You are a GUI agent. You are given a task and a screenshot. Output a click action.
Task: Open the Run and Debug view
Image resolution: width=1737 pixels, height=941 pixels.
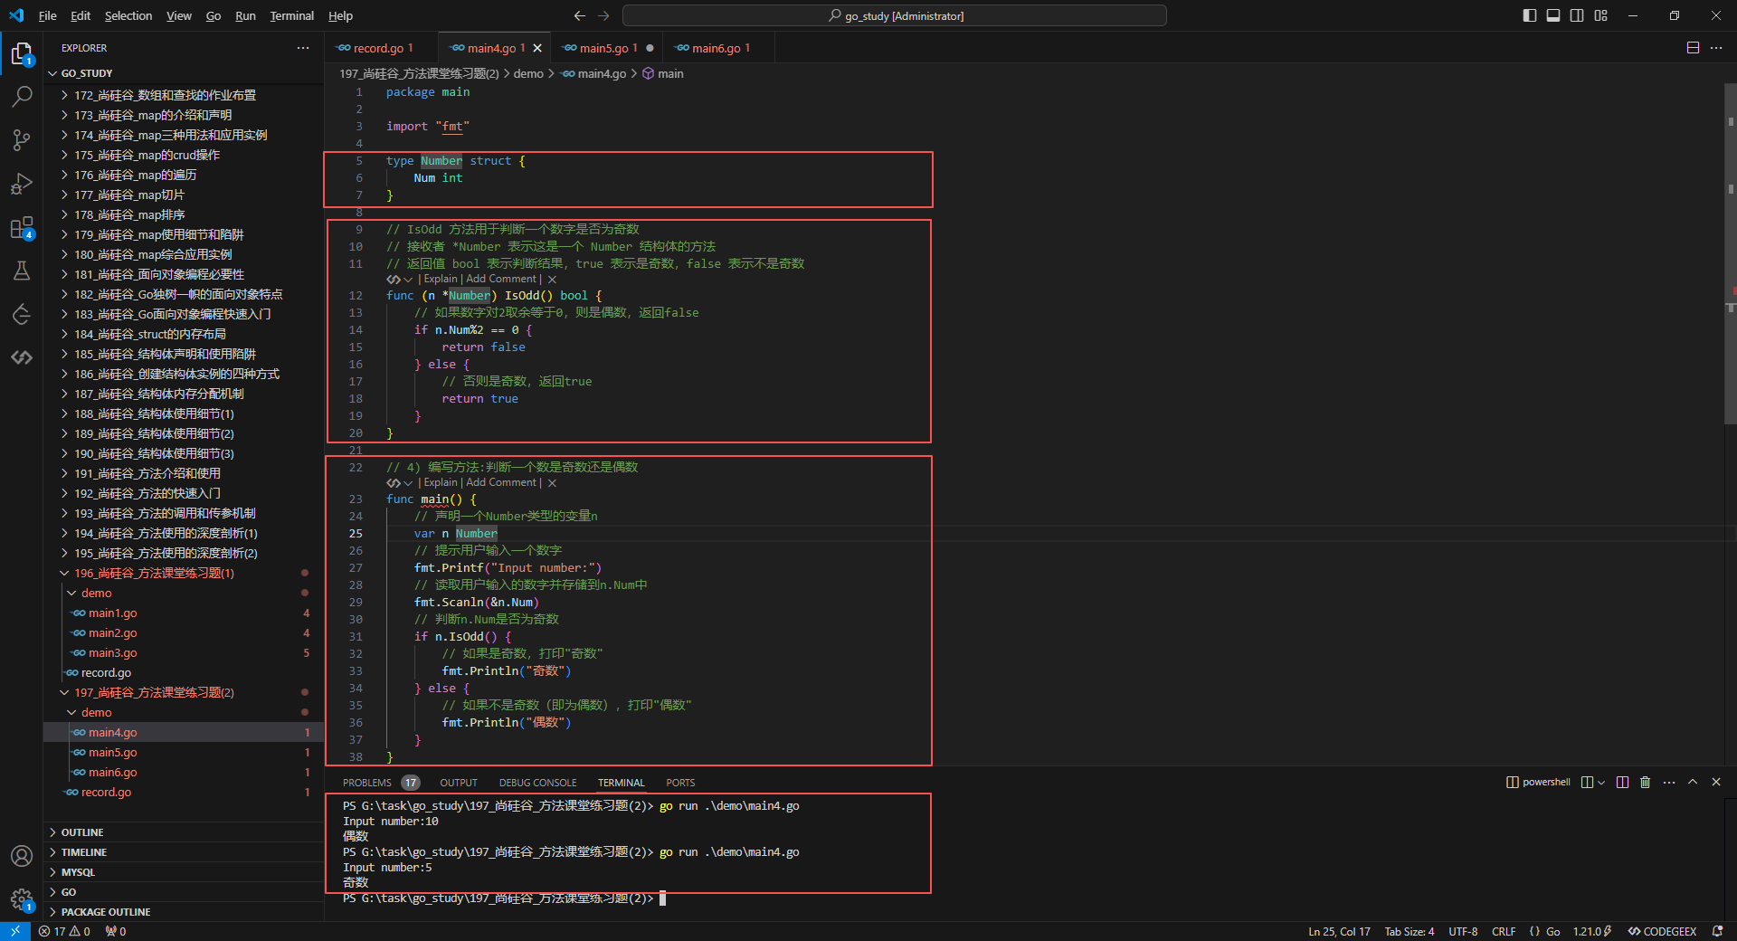click(22, 184)
